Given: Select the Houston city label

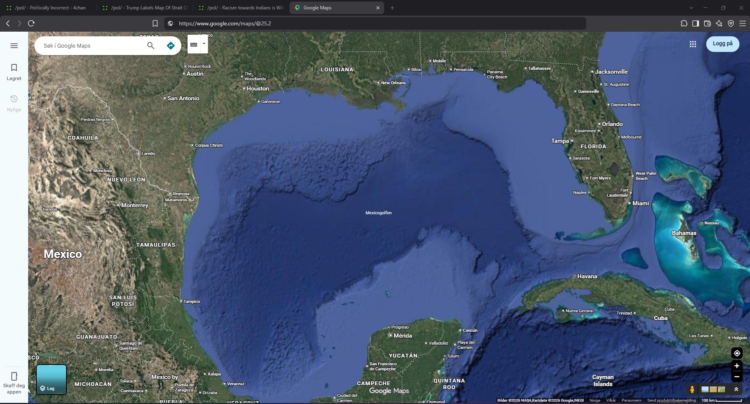Looking at the screenshot, I should tap(258, 89).
